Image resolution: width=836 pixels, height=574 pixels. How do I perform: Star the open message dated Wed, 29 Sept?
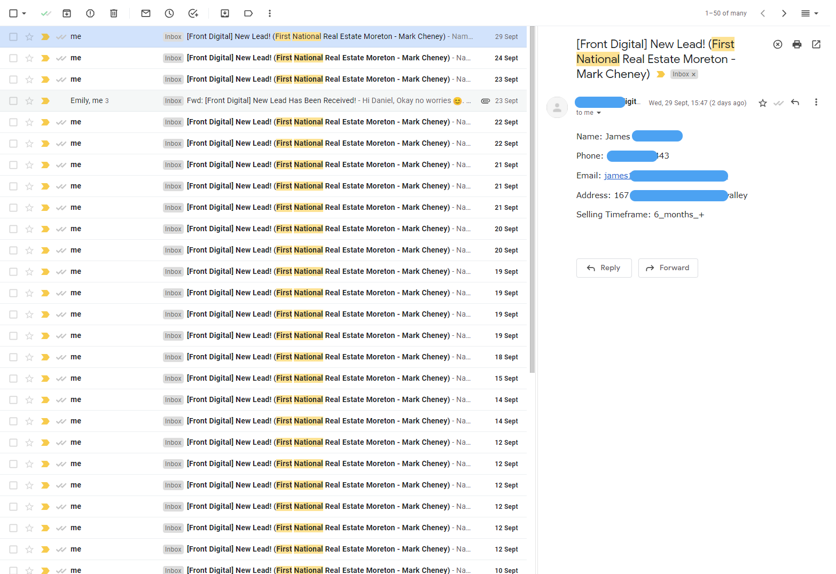(763, 103)
